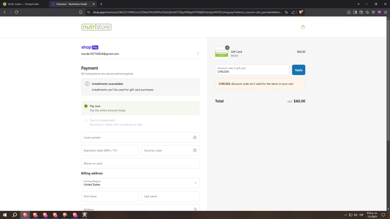Open the network icon in system tray
The height and width of the screenshot is (219, 390).
click(350, 215)
